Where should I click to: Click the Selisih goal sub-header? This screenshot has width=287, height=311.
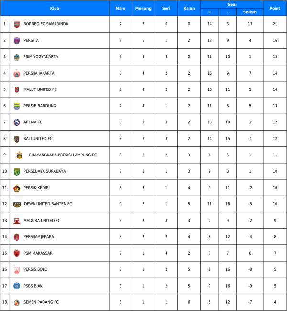(250, 12)
